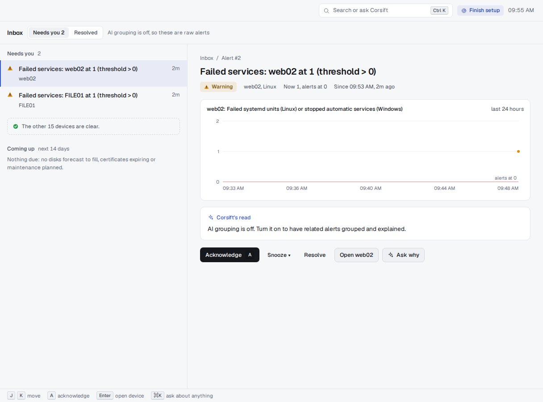Screen dimensions: 543x402
Task: Click the Corsift's read heading
Action: click(234, 218)
